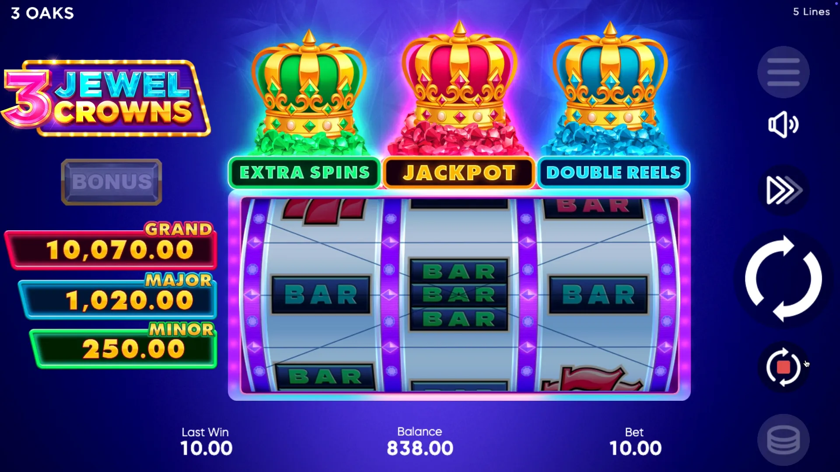The height and width of the screenshot is (472, 840).
Task: Open the hamburger menu button
Action: tap(783, 72)
